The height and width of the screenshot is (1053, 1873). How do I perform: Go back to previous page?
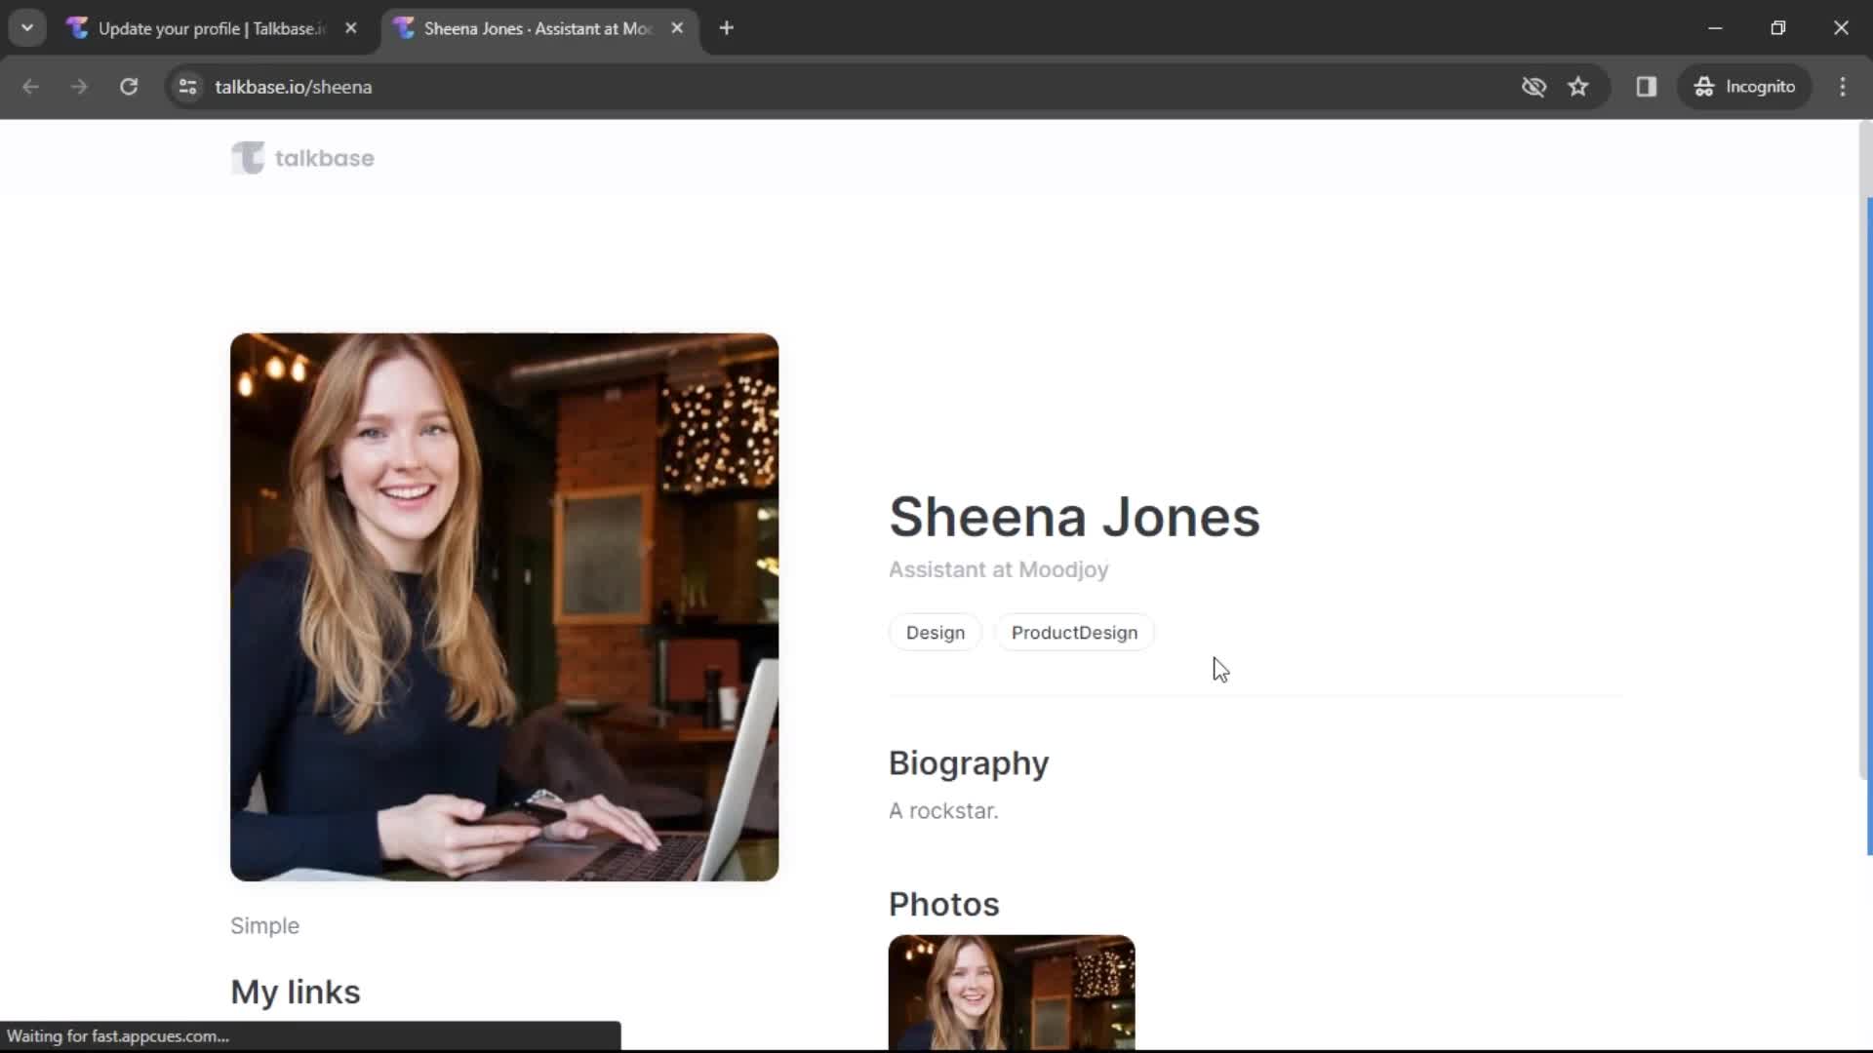tap(30, 87)
